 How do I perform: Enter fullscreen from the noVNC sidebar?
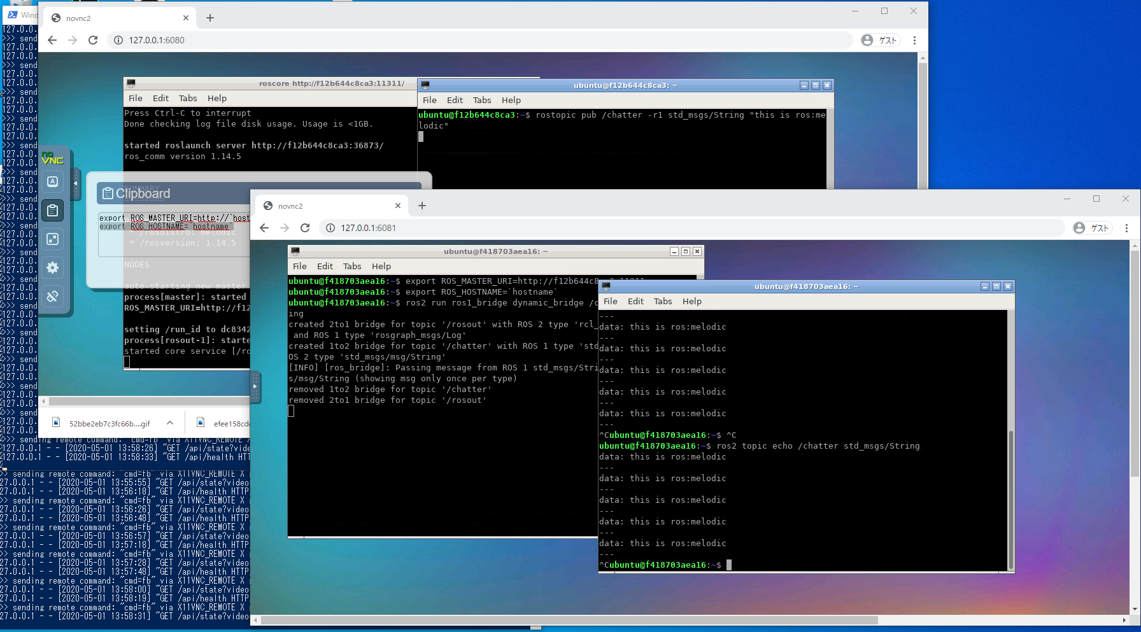[x=52, y=239]
